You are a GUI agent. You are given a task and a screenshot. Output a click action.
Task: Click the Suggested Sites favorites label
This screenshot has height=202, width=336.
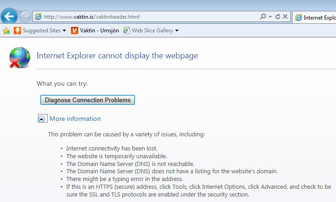(x=42, y=31)
